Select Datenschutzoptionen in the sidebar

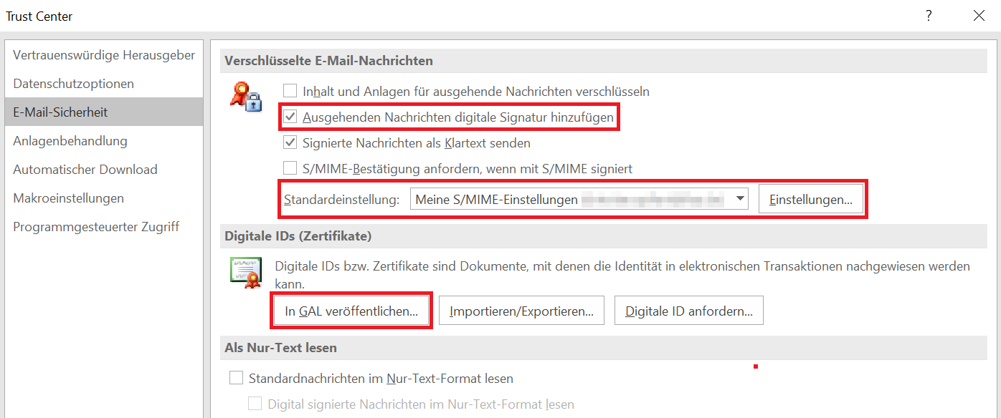point(73,84)
